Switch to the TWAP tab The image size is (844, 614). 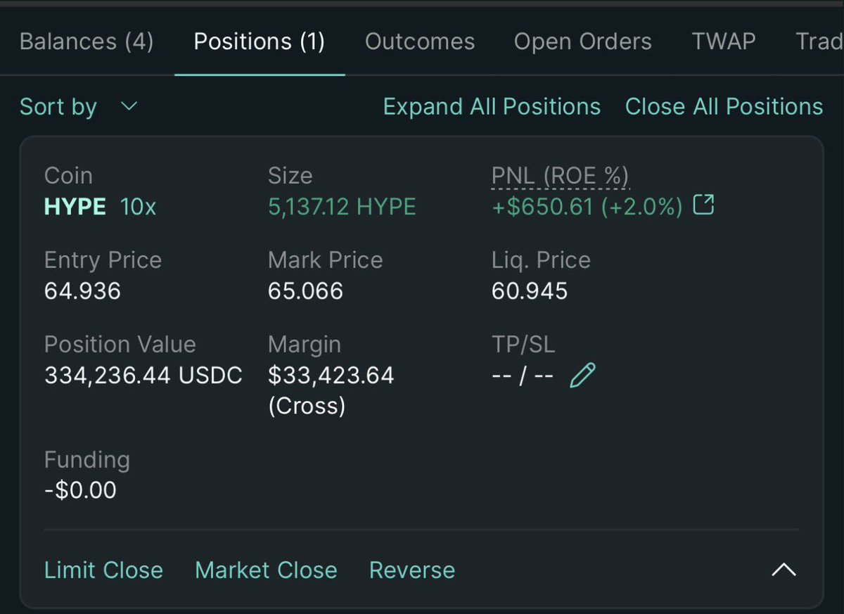coord(724,41)
